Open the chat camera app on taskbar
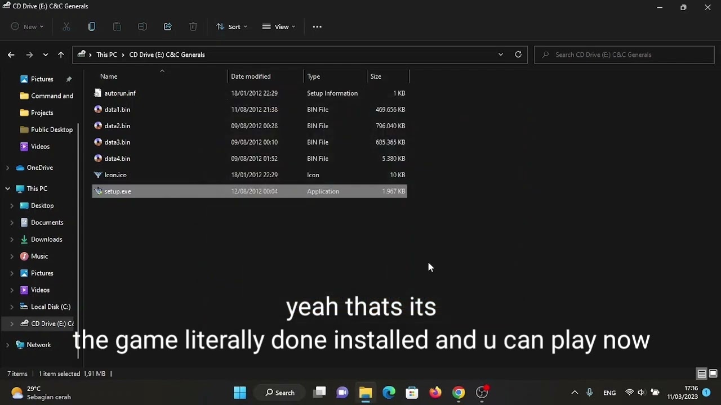This screenshot has width=721, height=405. [x=342, y=393]
